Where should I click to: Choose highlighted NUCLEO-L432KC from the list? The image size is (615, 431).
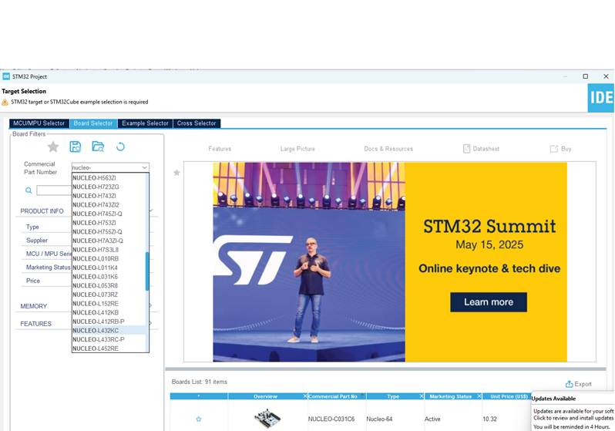pyautogui.click(x=109, y=331)
